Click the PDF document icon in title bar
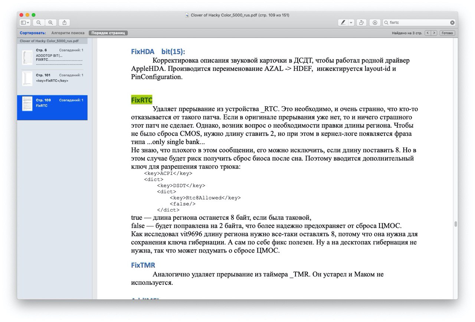This screenshot has width=475, height=322. pos(187,15)
